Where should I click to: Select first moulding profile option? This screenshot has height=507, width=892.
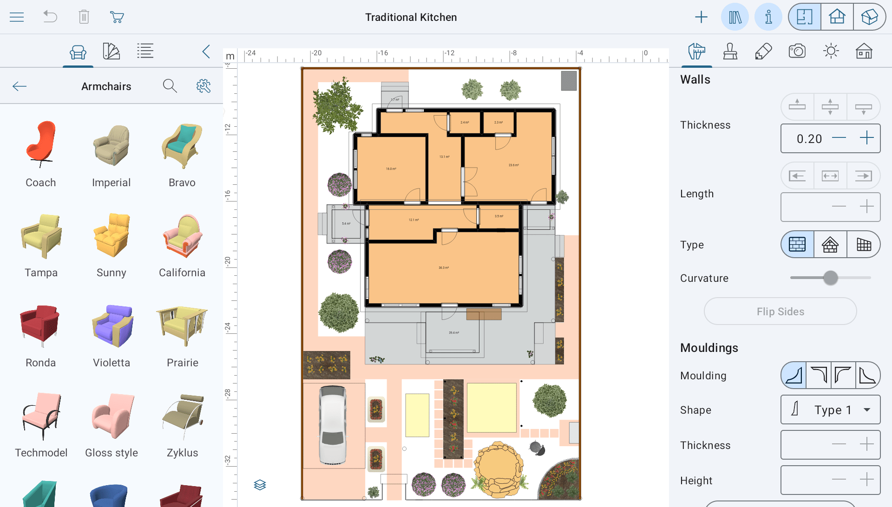(x=794, y=375)
